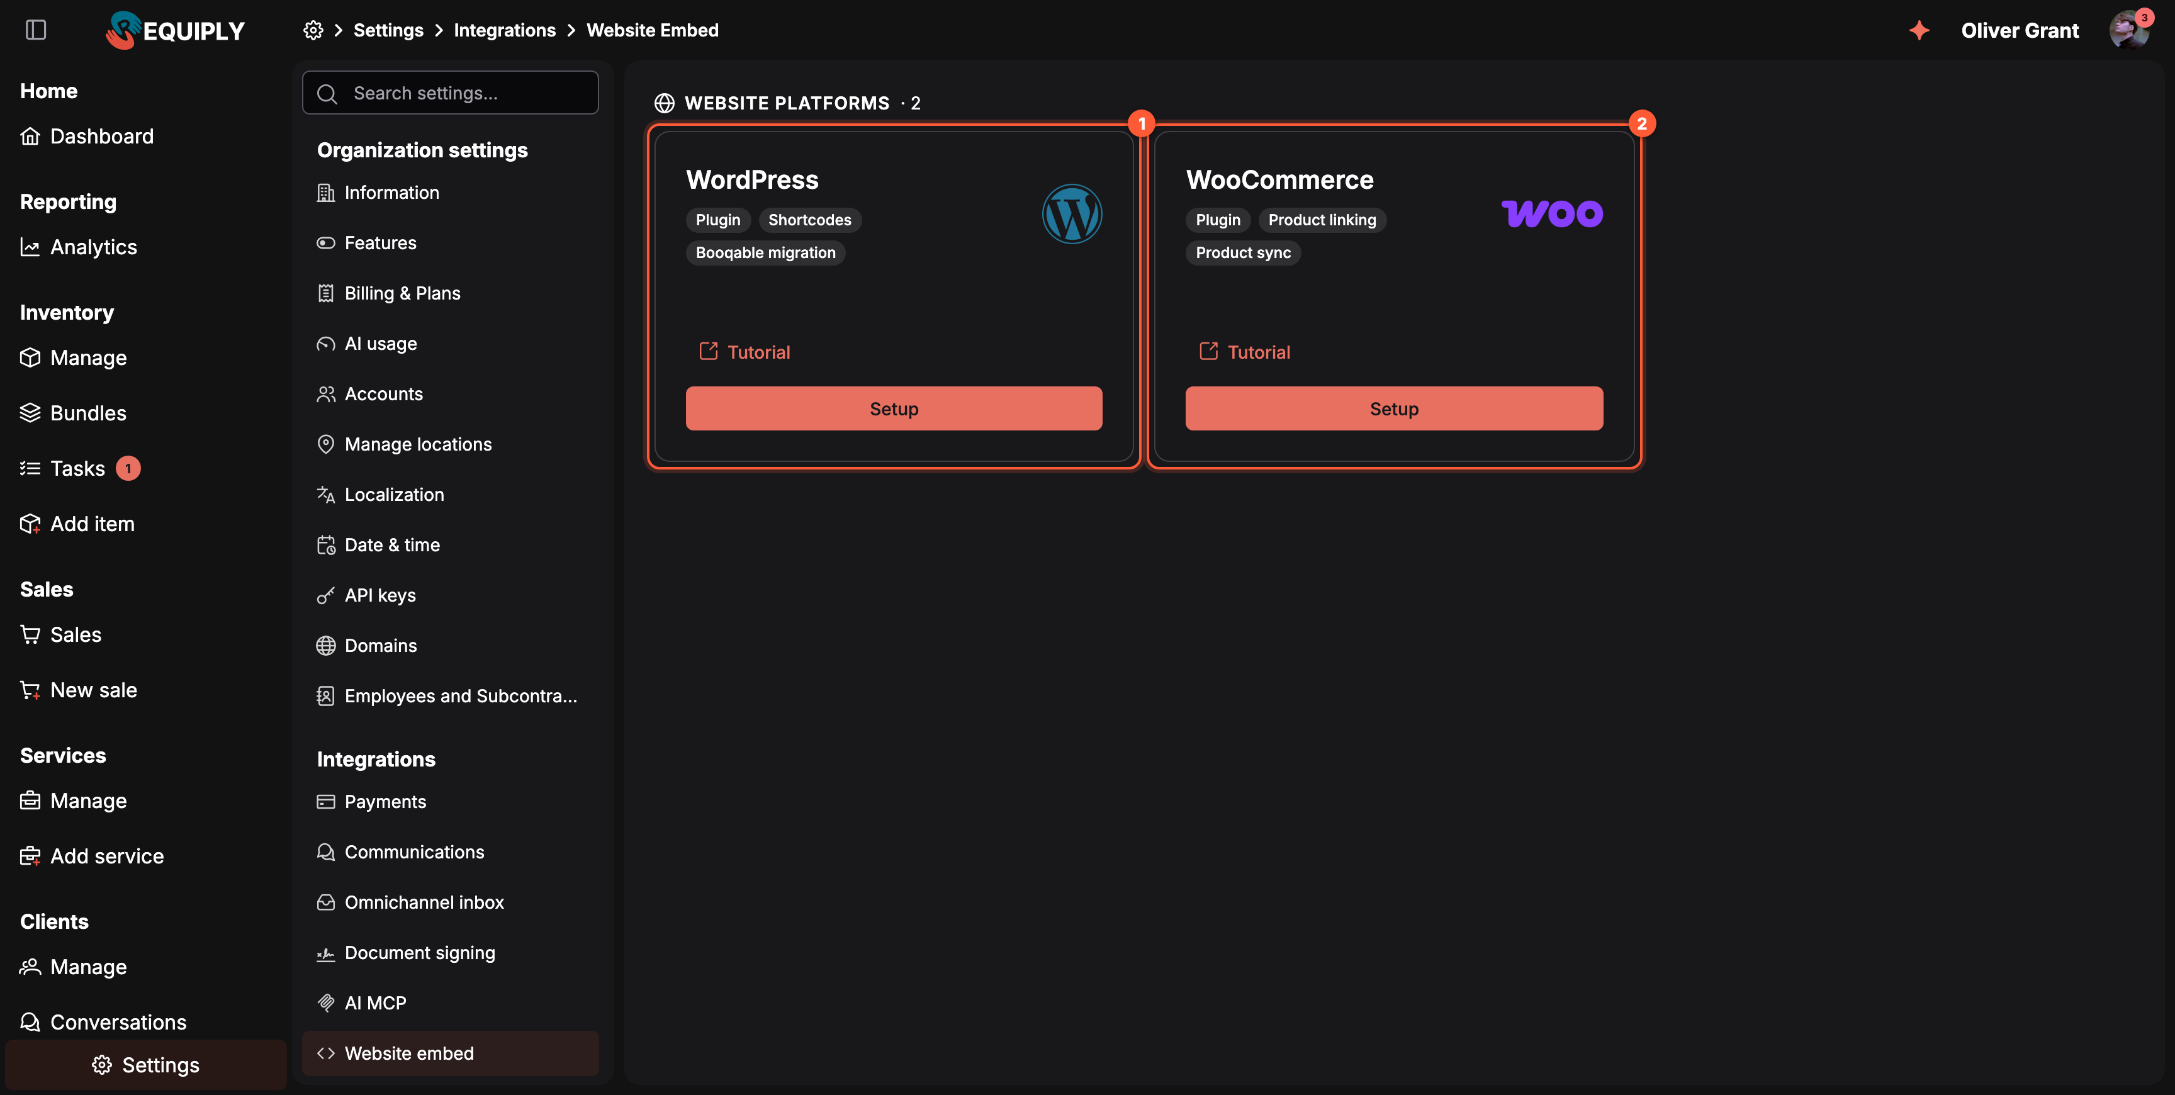Click the Conversations chat icon

coord(30,1023)
